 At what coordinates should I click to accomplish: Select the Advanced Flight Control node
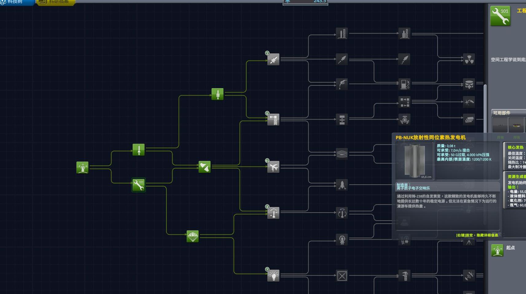(x=342, y=213)
